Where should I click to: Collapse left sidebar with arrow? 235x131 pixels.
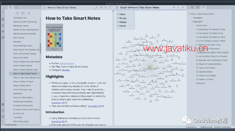tap(3, 12)
